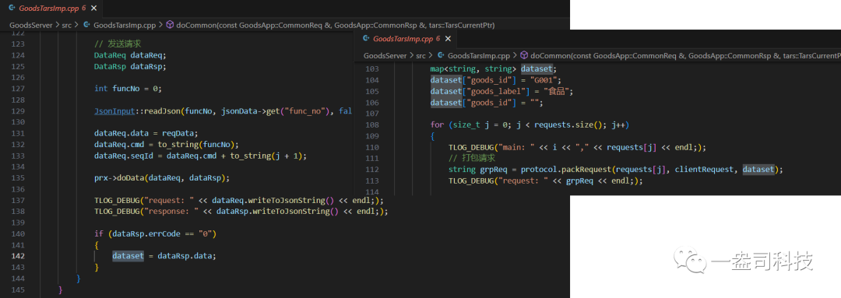Open the GoodsServer breadcrumb in the inset editor
Screen dimensions: 841x298
click(385, 55)
